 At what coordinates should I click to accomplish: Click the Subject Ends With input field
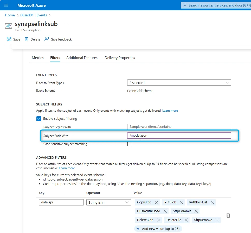[x=179, y=136]
